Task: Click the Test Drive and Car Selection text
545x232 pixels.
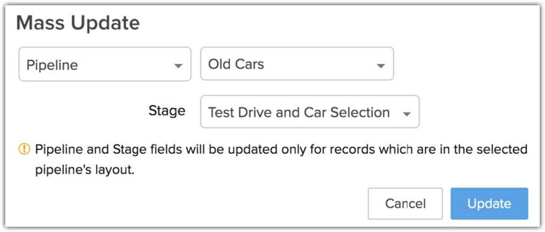Action: (299, 112)
